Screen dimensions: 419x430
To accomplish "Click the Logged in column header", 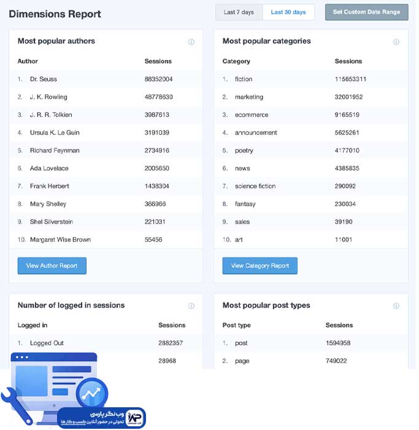I will click(x=33, y=325).
